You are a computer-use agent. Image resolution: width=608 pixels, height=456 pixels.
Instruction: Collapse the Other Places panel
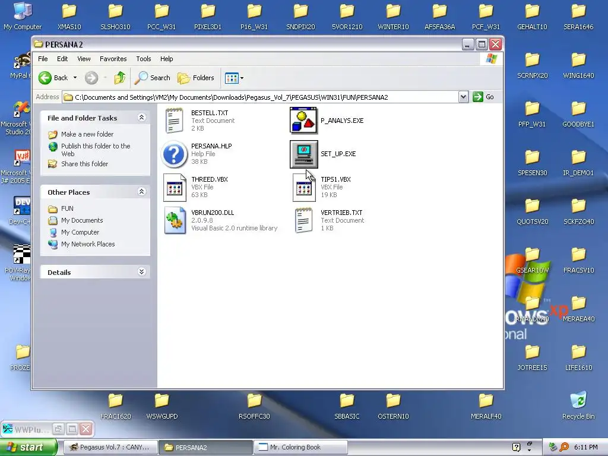(141, 192)
